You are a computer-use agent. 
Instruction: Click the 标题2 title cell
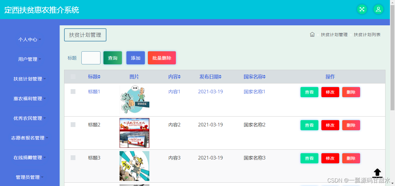[94, 125]
